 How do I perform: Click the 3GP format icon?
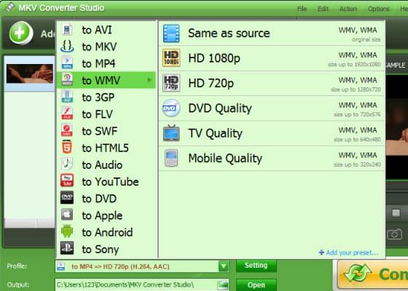click(67, 97)
